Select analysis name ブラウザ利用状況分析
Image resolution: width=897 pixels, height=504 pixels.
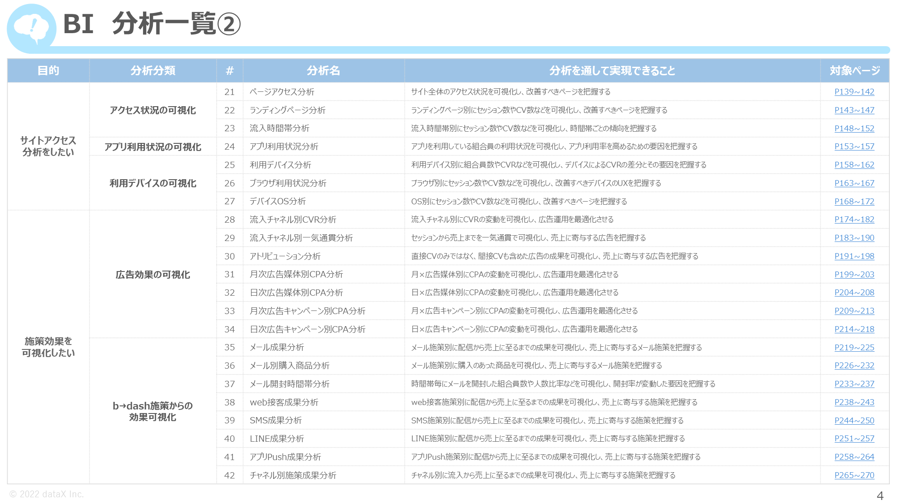click(x=288, y=183)
